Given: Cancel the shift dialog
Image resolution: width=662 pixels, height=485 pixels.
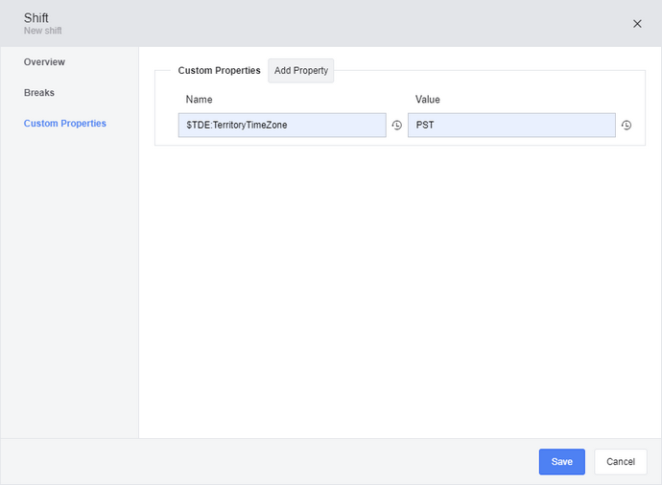Looking at the screenshot, I should coord(621,462).
